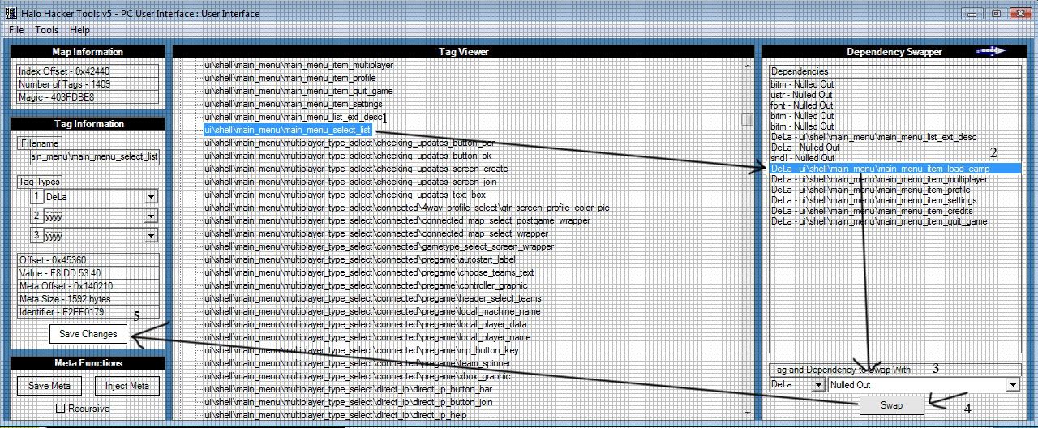This screenshot has height=428, width=1038.
Task: Enable the Recursive checkbox
Action: (x=60, y=409)
